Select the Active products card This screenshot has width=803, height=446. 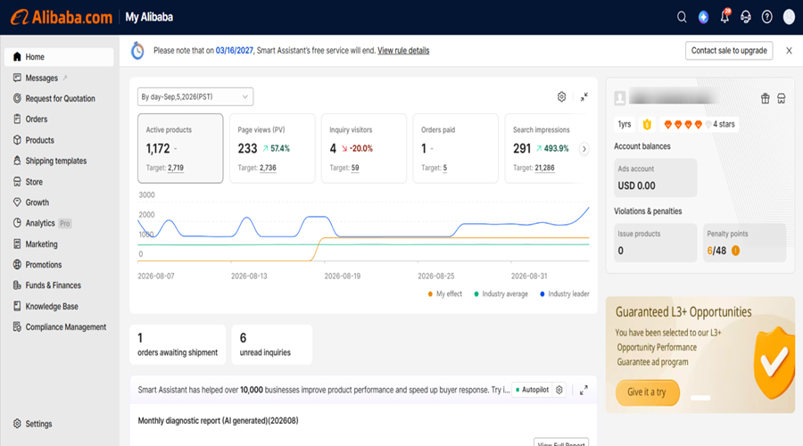180,148
